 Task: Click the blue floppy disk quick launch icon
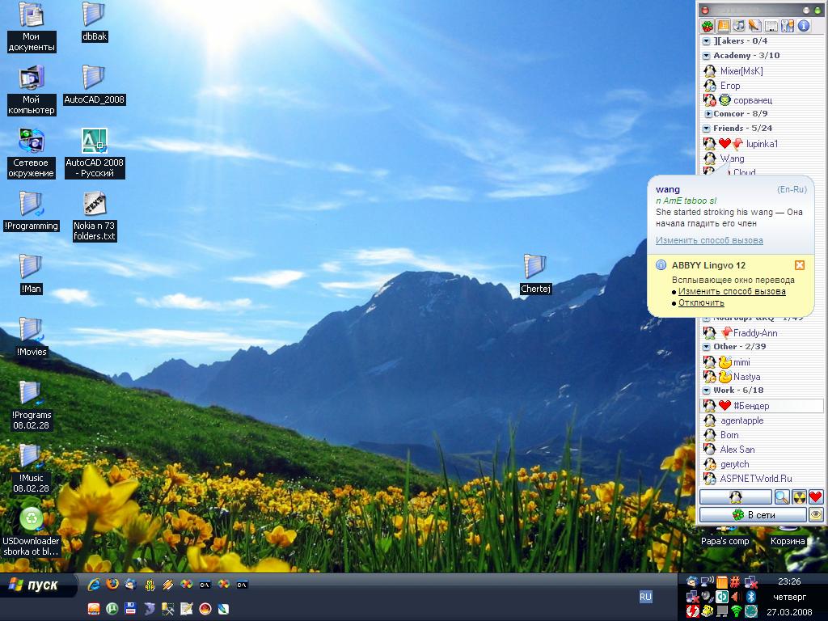[x=130, y=609]
